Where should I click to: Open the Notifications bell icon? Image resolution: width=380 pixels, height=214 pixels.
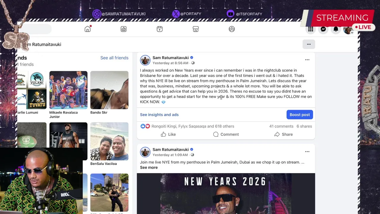pyautogui.click(x=336, y=29)
